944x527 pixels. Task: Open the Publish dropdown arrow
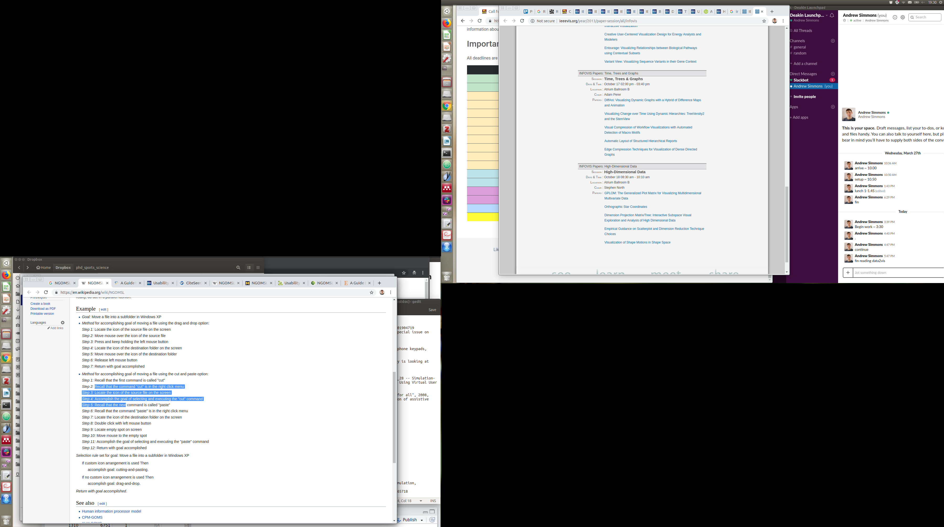pyautogui.click(x=422, y=520)
